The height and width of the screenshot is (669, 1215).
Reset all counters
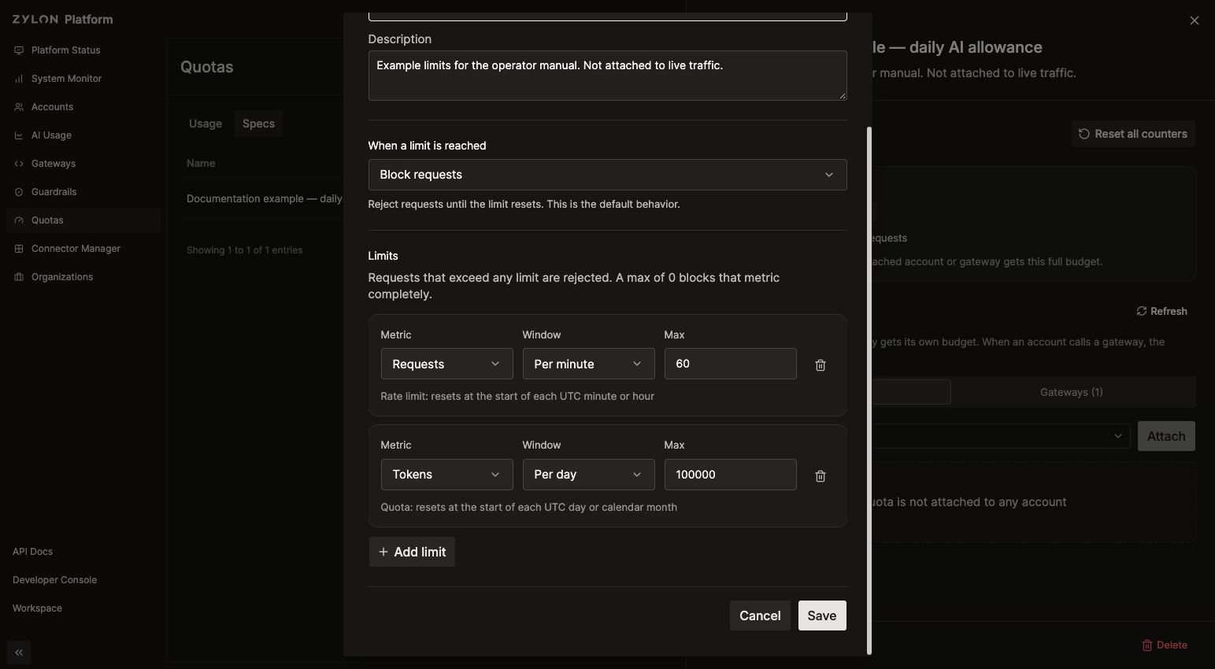[x=1133, y=134]
